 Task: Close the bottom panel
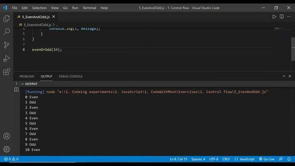pyautogui.click(x=290, y=76)
